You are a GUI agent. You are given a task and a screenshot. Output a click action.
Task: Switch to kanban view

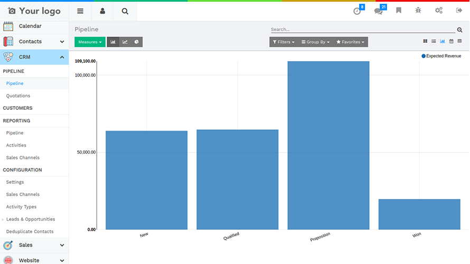coord(425,41)
